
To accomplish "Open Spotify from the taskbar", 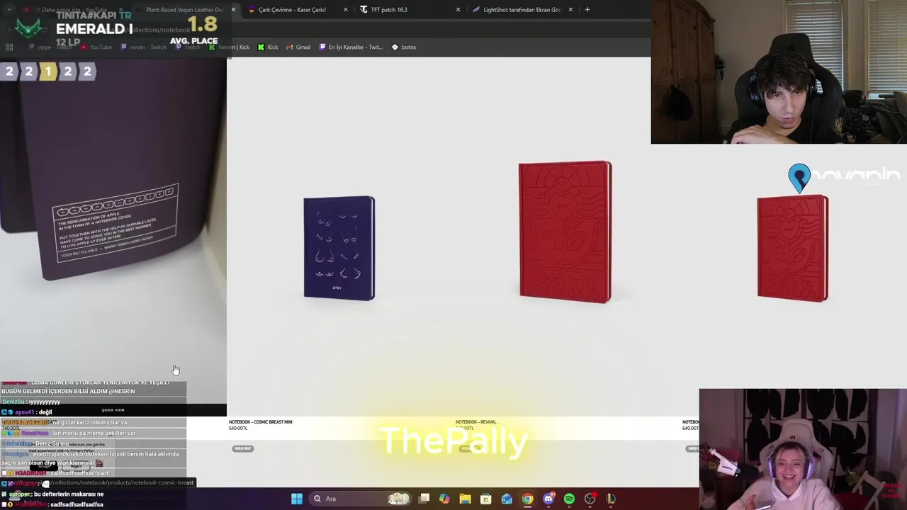I will (569, 499).
